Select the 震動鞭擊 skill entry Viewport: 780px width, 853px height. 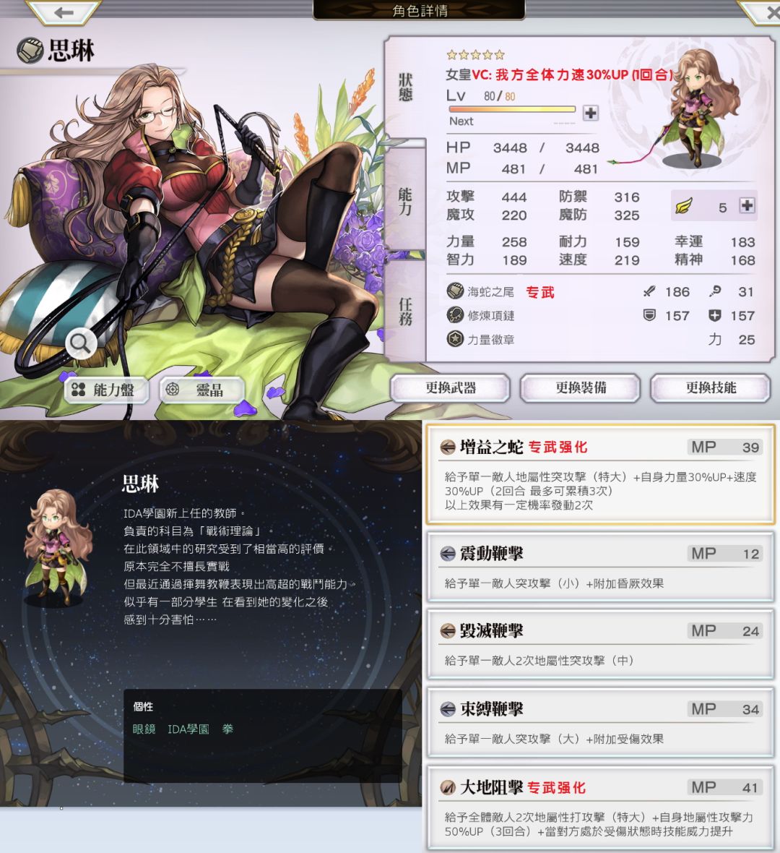[x=600, y=567]
